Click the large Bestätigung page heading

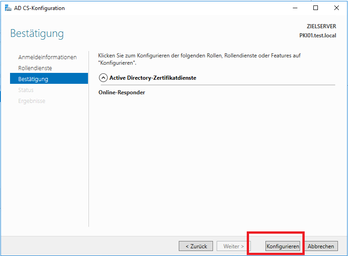tap(37, 34)
